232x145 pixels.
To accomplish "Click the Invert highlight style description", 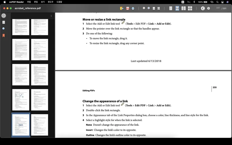I will [111, 130].
